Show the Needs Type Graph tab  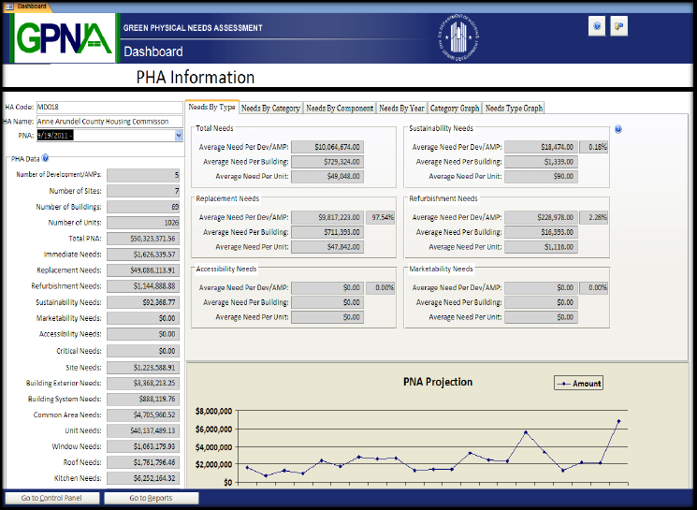(514, 108)
